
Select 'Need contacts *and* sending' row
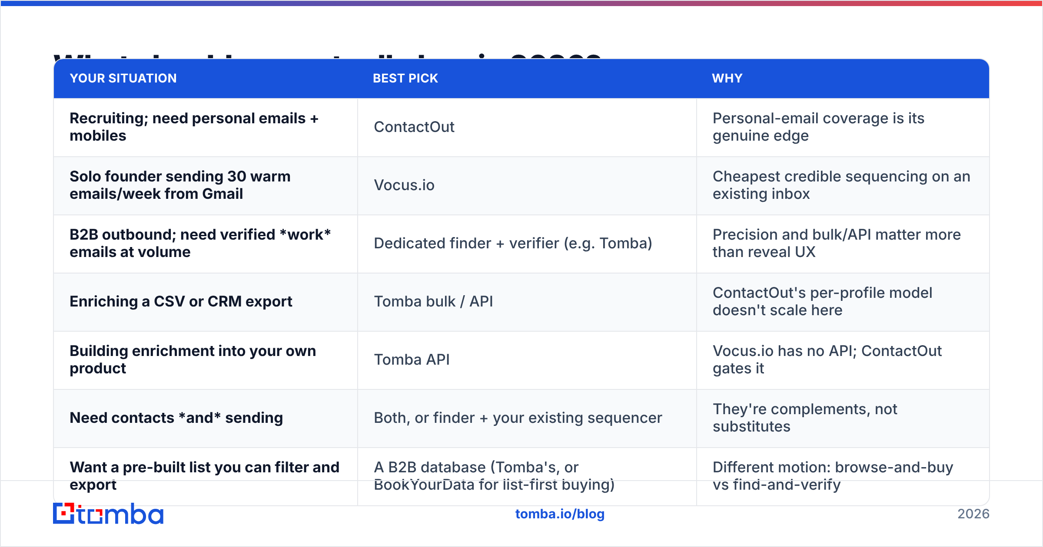pyautogui.click(x=521, y=418)
